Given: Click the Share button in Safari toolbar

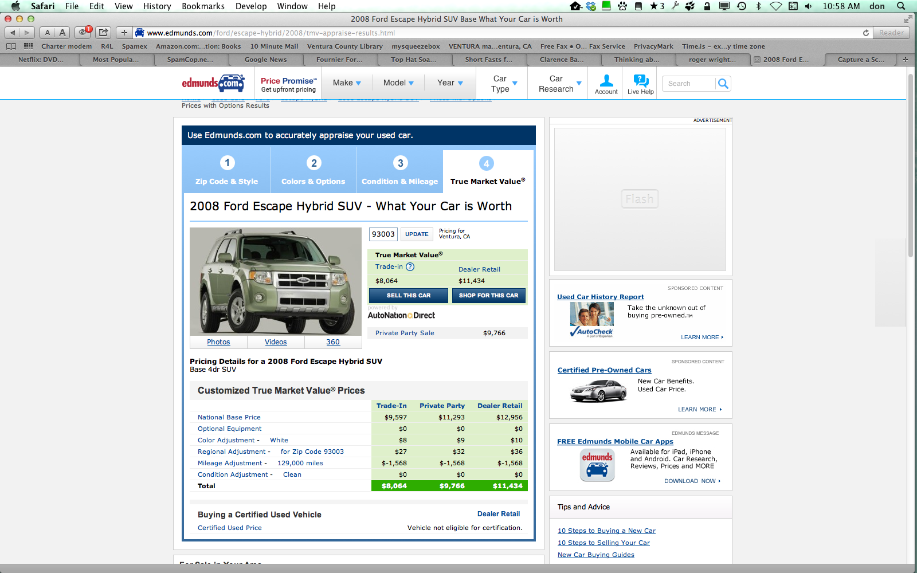Looking at the screenshot, I should 103,33.
